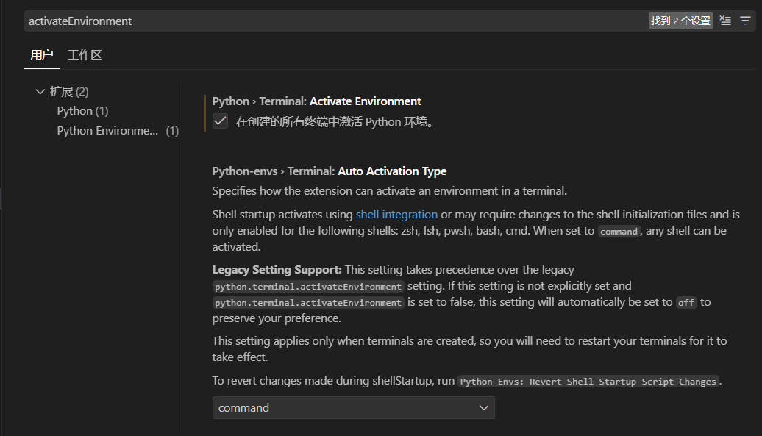Viewport: 762px width, 436px height.
Task: Click the 找到 2 个设置 result badge
Action: point(680,21)
